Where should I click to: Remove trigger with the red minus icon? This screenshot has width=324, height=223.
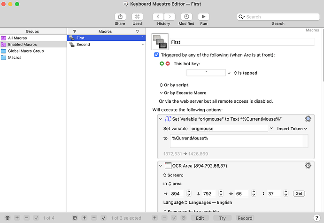click(x=168, y=63)
